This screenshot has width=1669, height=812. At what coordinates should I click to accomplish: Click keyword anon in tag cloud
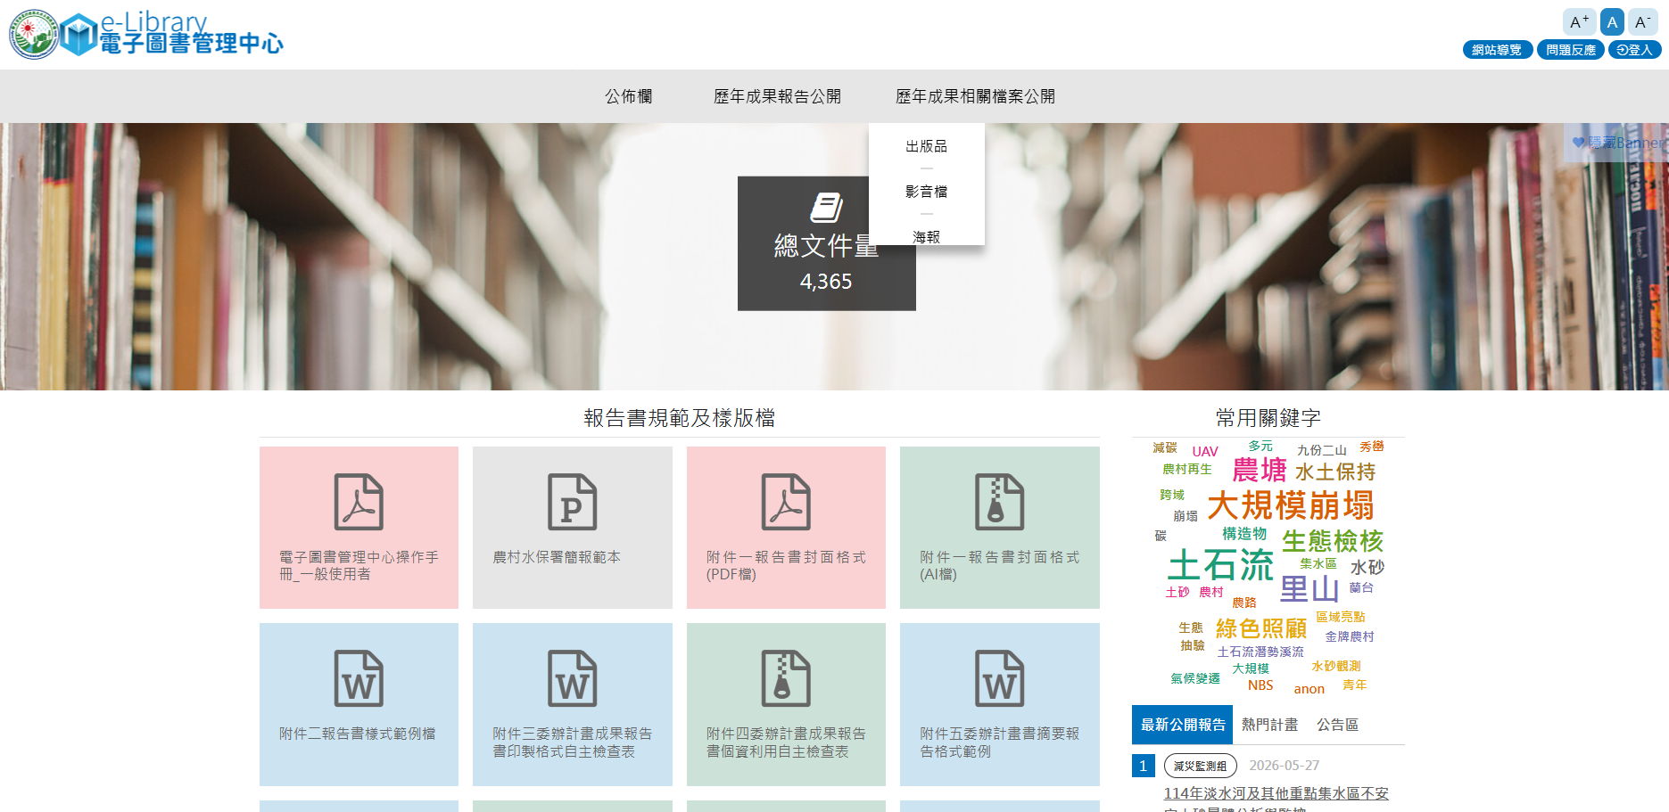click(x=1309, y=689)
